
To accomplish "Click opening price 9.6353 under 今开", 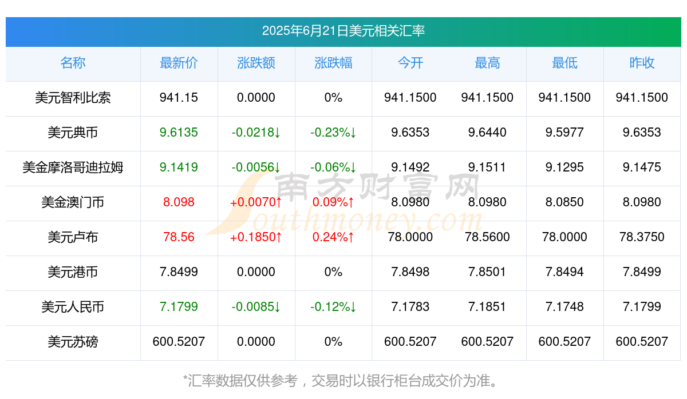I will [410, 133].
